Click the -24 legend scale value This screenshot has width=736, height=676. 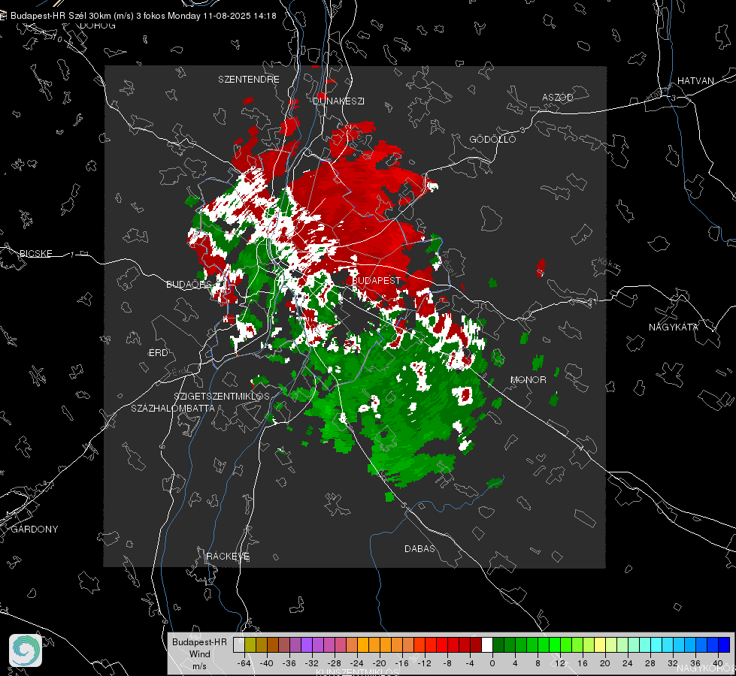tap(357, 663)
